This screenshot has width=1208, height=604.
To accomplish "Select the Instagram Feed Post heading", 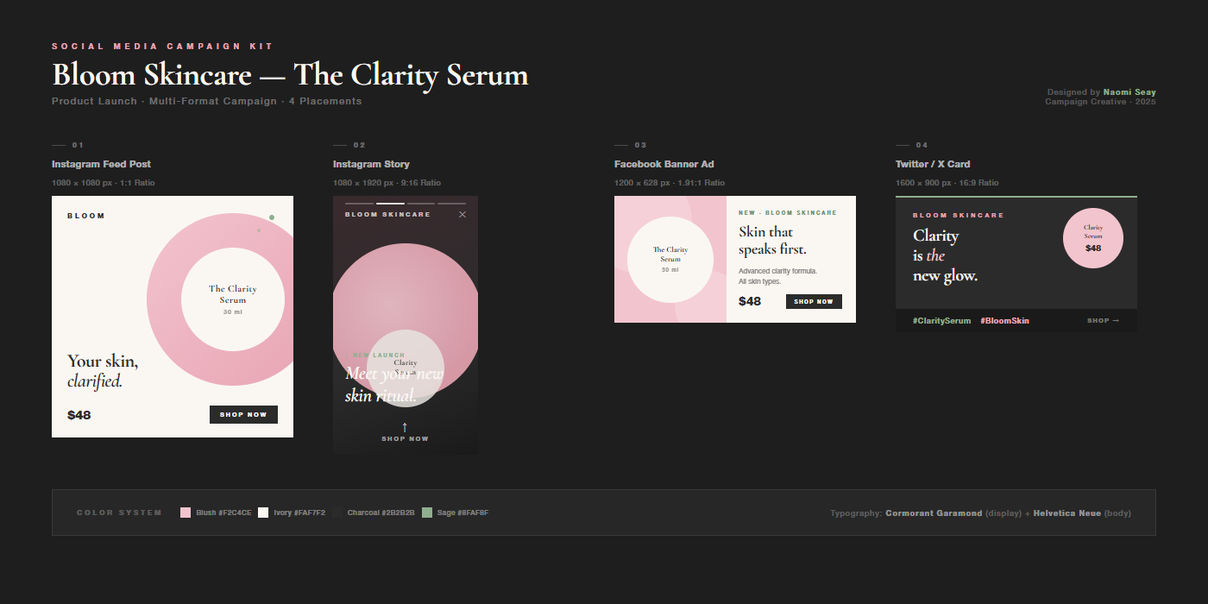I will (x=101, y=164).
